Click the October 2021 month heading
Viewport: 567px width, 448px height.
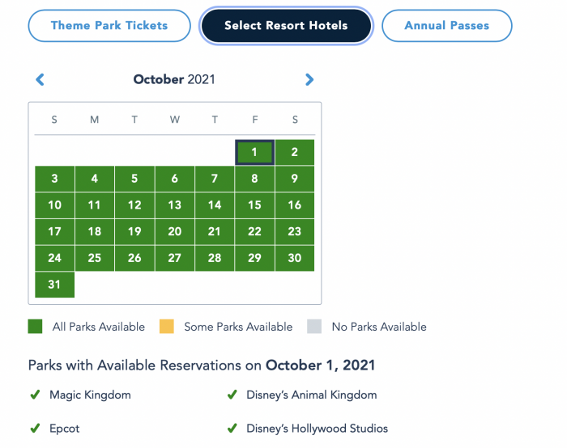[174, 79]
